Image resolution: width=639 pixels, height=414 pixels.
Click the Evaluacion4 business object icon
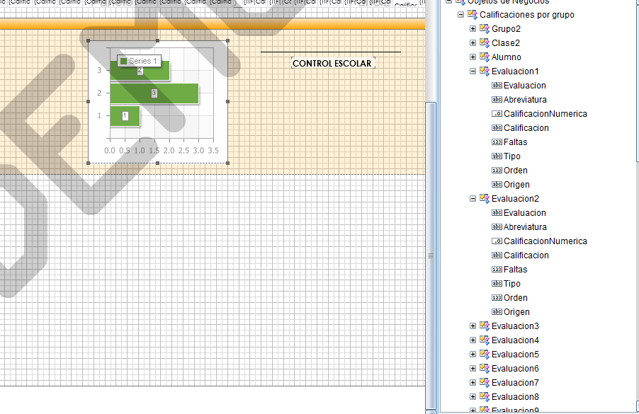485,340
